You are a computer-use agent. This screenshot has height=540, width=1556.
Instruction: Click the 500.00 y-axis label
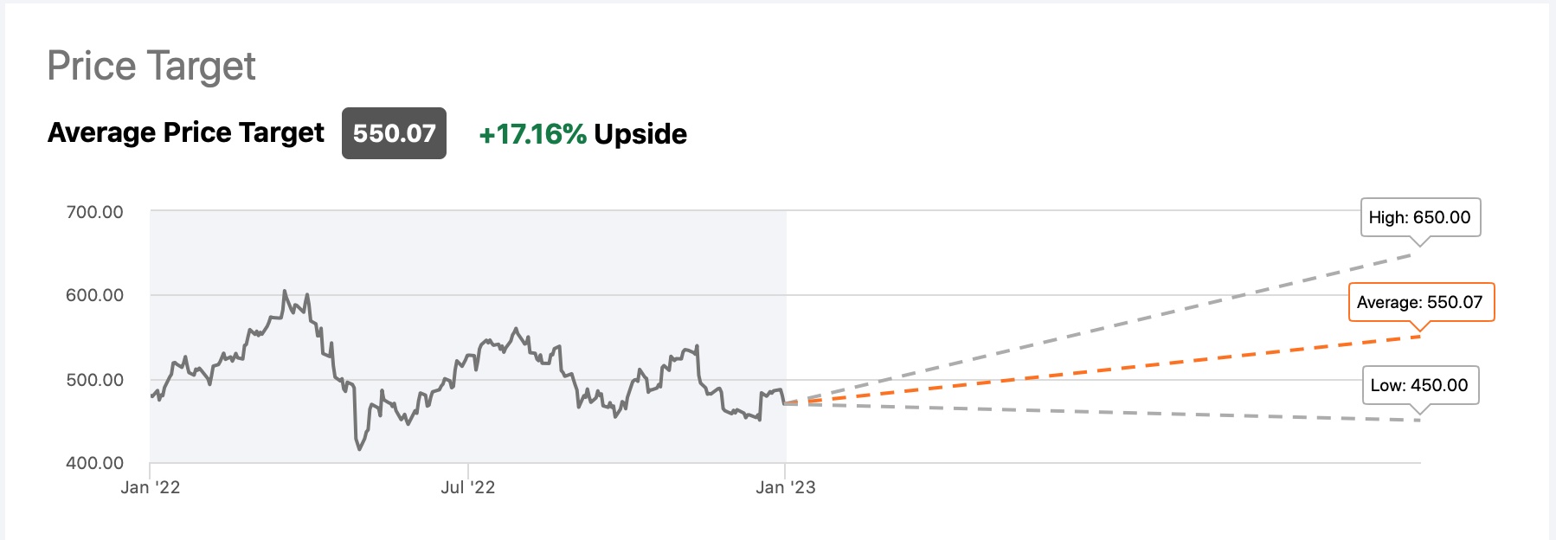coord(95,380)
